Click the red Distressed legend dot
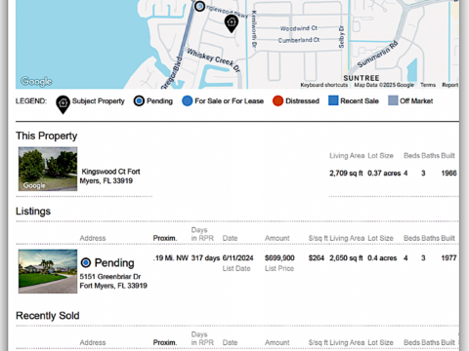 coord(277,101)
